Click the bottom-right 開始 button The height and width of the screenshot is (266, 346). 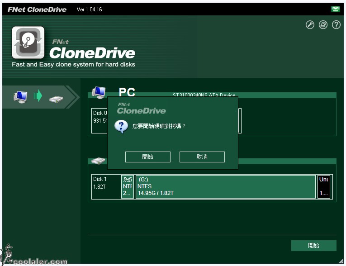coord(313,246)
